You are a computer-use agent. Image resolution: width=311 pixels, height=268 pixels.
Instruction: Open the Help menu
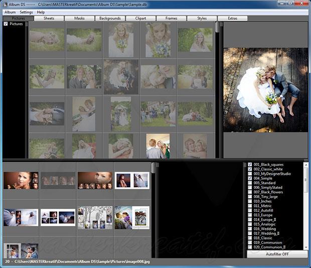point(41,12)
